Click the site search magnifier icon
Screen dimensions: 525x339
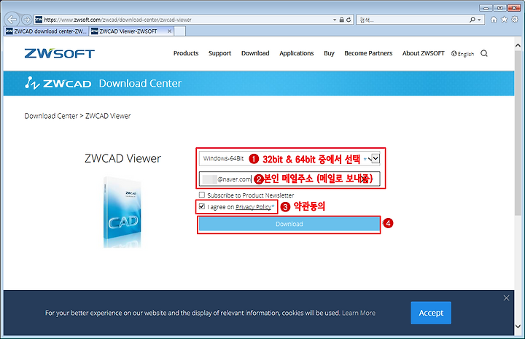pyautogui.click(x=484, y=53)
